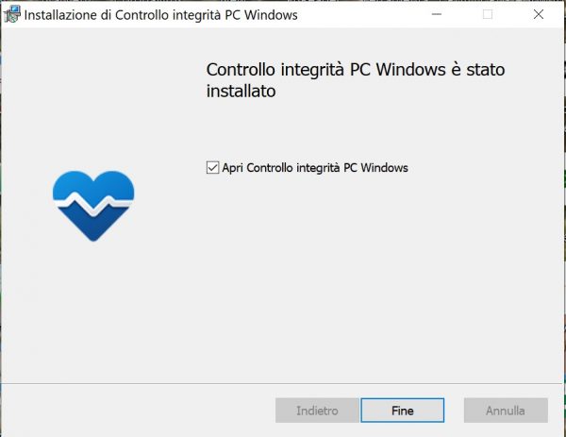Click the dark blue lower tip of the heart
566x437 pixels.
(x=94, y=230)
